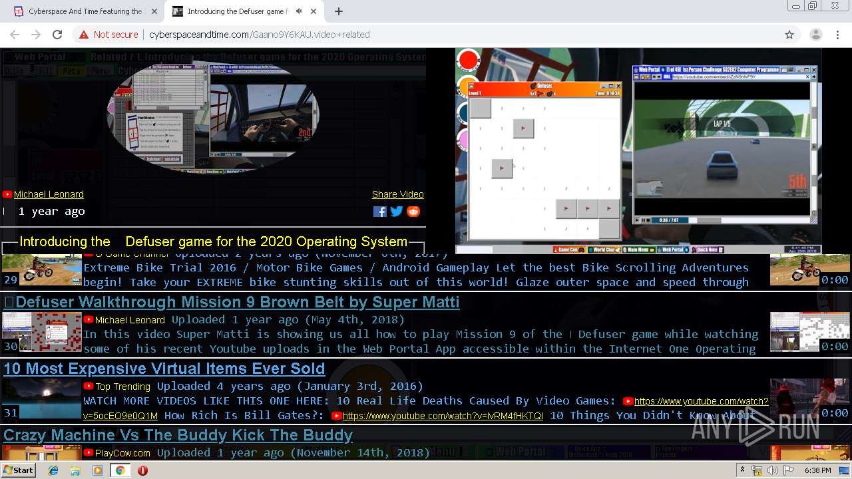
Task: Open the Chrome profile avatar menu
Action: 815,35
